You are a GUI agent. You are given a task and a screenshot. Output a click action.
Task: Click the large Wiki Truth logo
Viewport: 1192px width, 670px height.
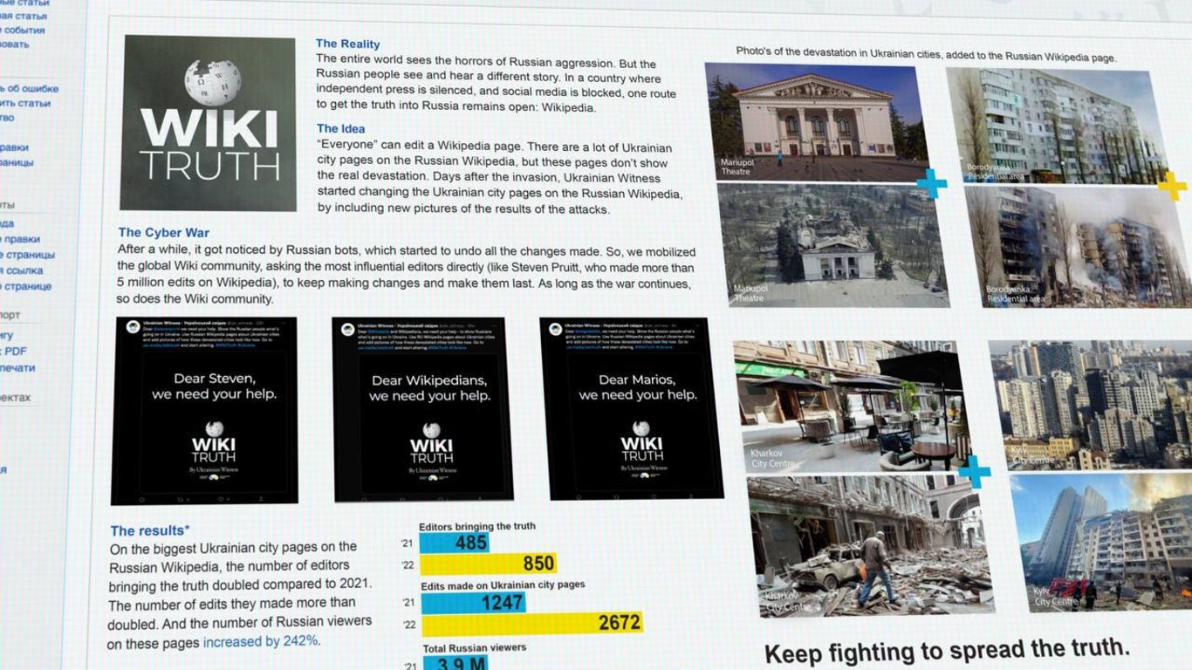[x=209, y=123]
